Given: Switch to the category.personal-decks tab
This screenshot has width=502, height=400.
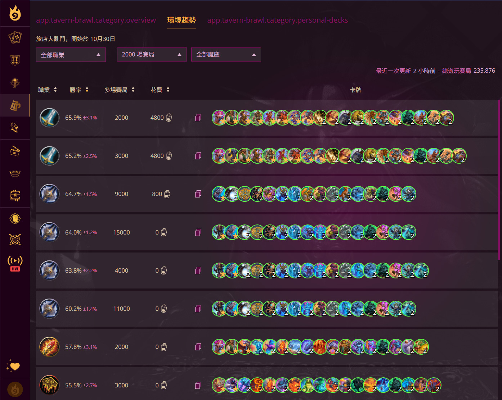Looking at the screenshot, I should tap(277, 20).
